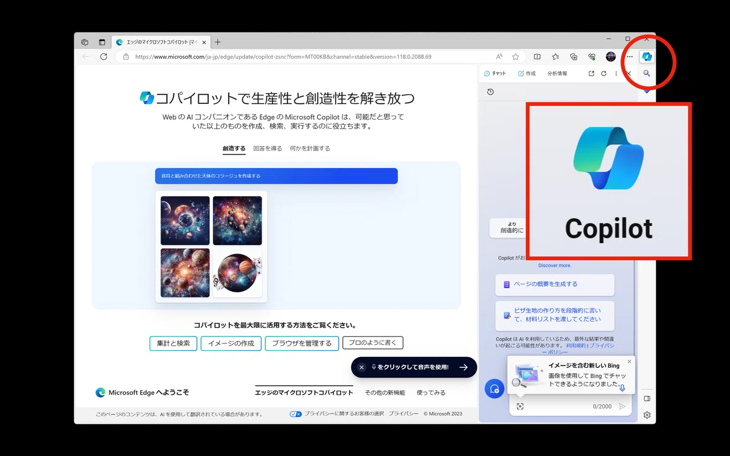Open Copilot link in new tab
The height and width of the screenshot is (456, 730).
coord(591,74)
